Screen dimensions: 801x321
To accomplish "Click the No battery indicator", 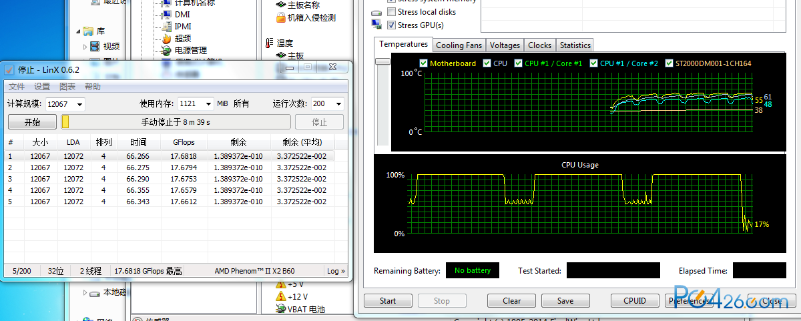I will point(473,270).
